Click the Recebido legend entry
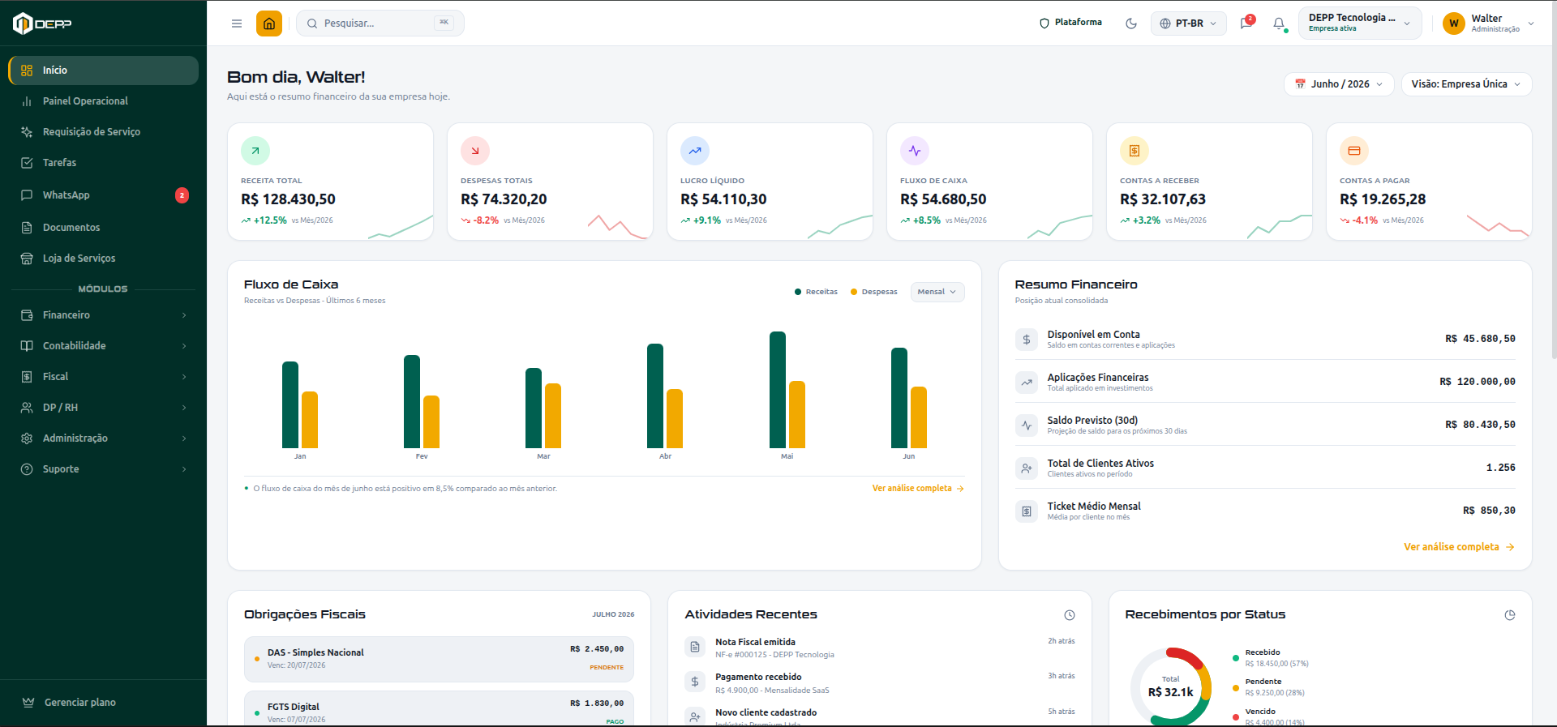1557x727 pixels. pyautogui.click(x=1271, y=658)
